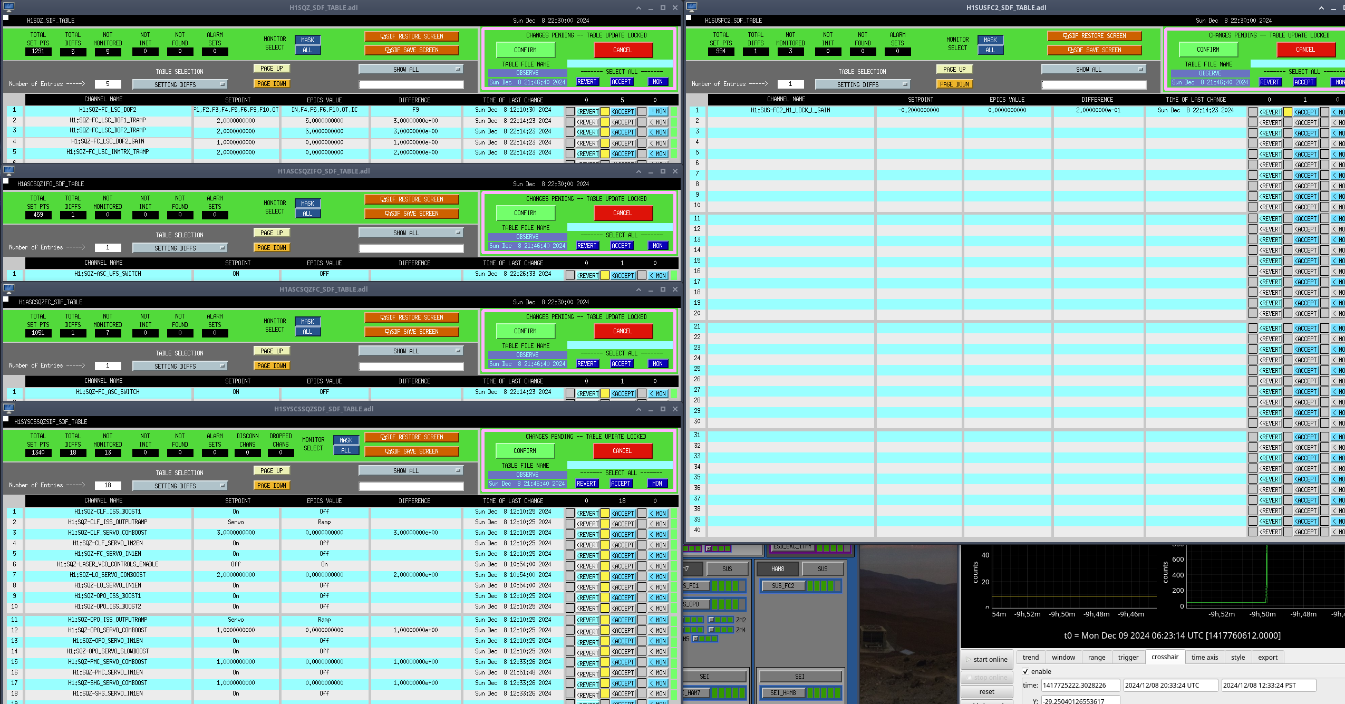Screen dimensions: 1345x704
Task: Open SHOW ALL dropdown in H1ASCSQZIFO window
Action: coord(411,233)
